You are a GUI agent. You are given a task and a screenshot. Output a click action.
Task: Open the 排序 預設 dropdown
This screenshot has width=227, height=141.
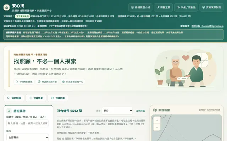pos(117,111)
